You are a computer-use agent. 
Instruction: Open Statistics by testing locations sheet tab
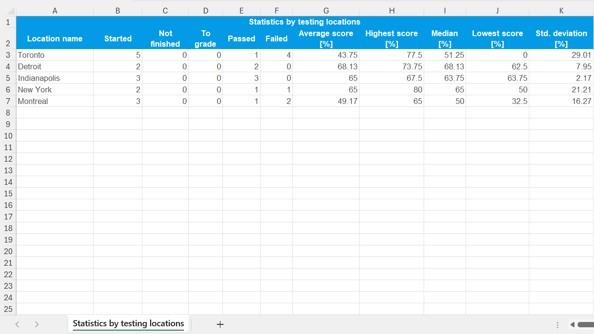[x=128, y=324]
